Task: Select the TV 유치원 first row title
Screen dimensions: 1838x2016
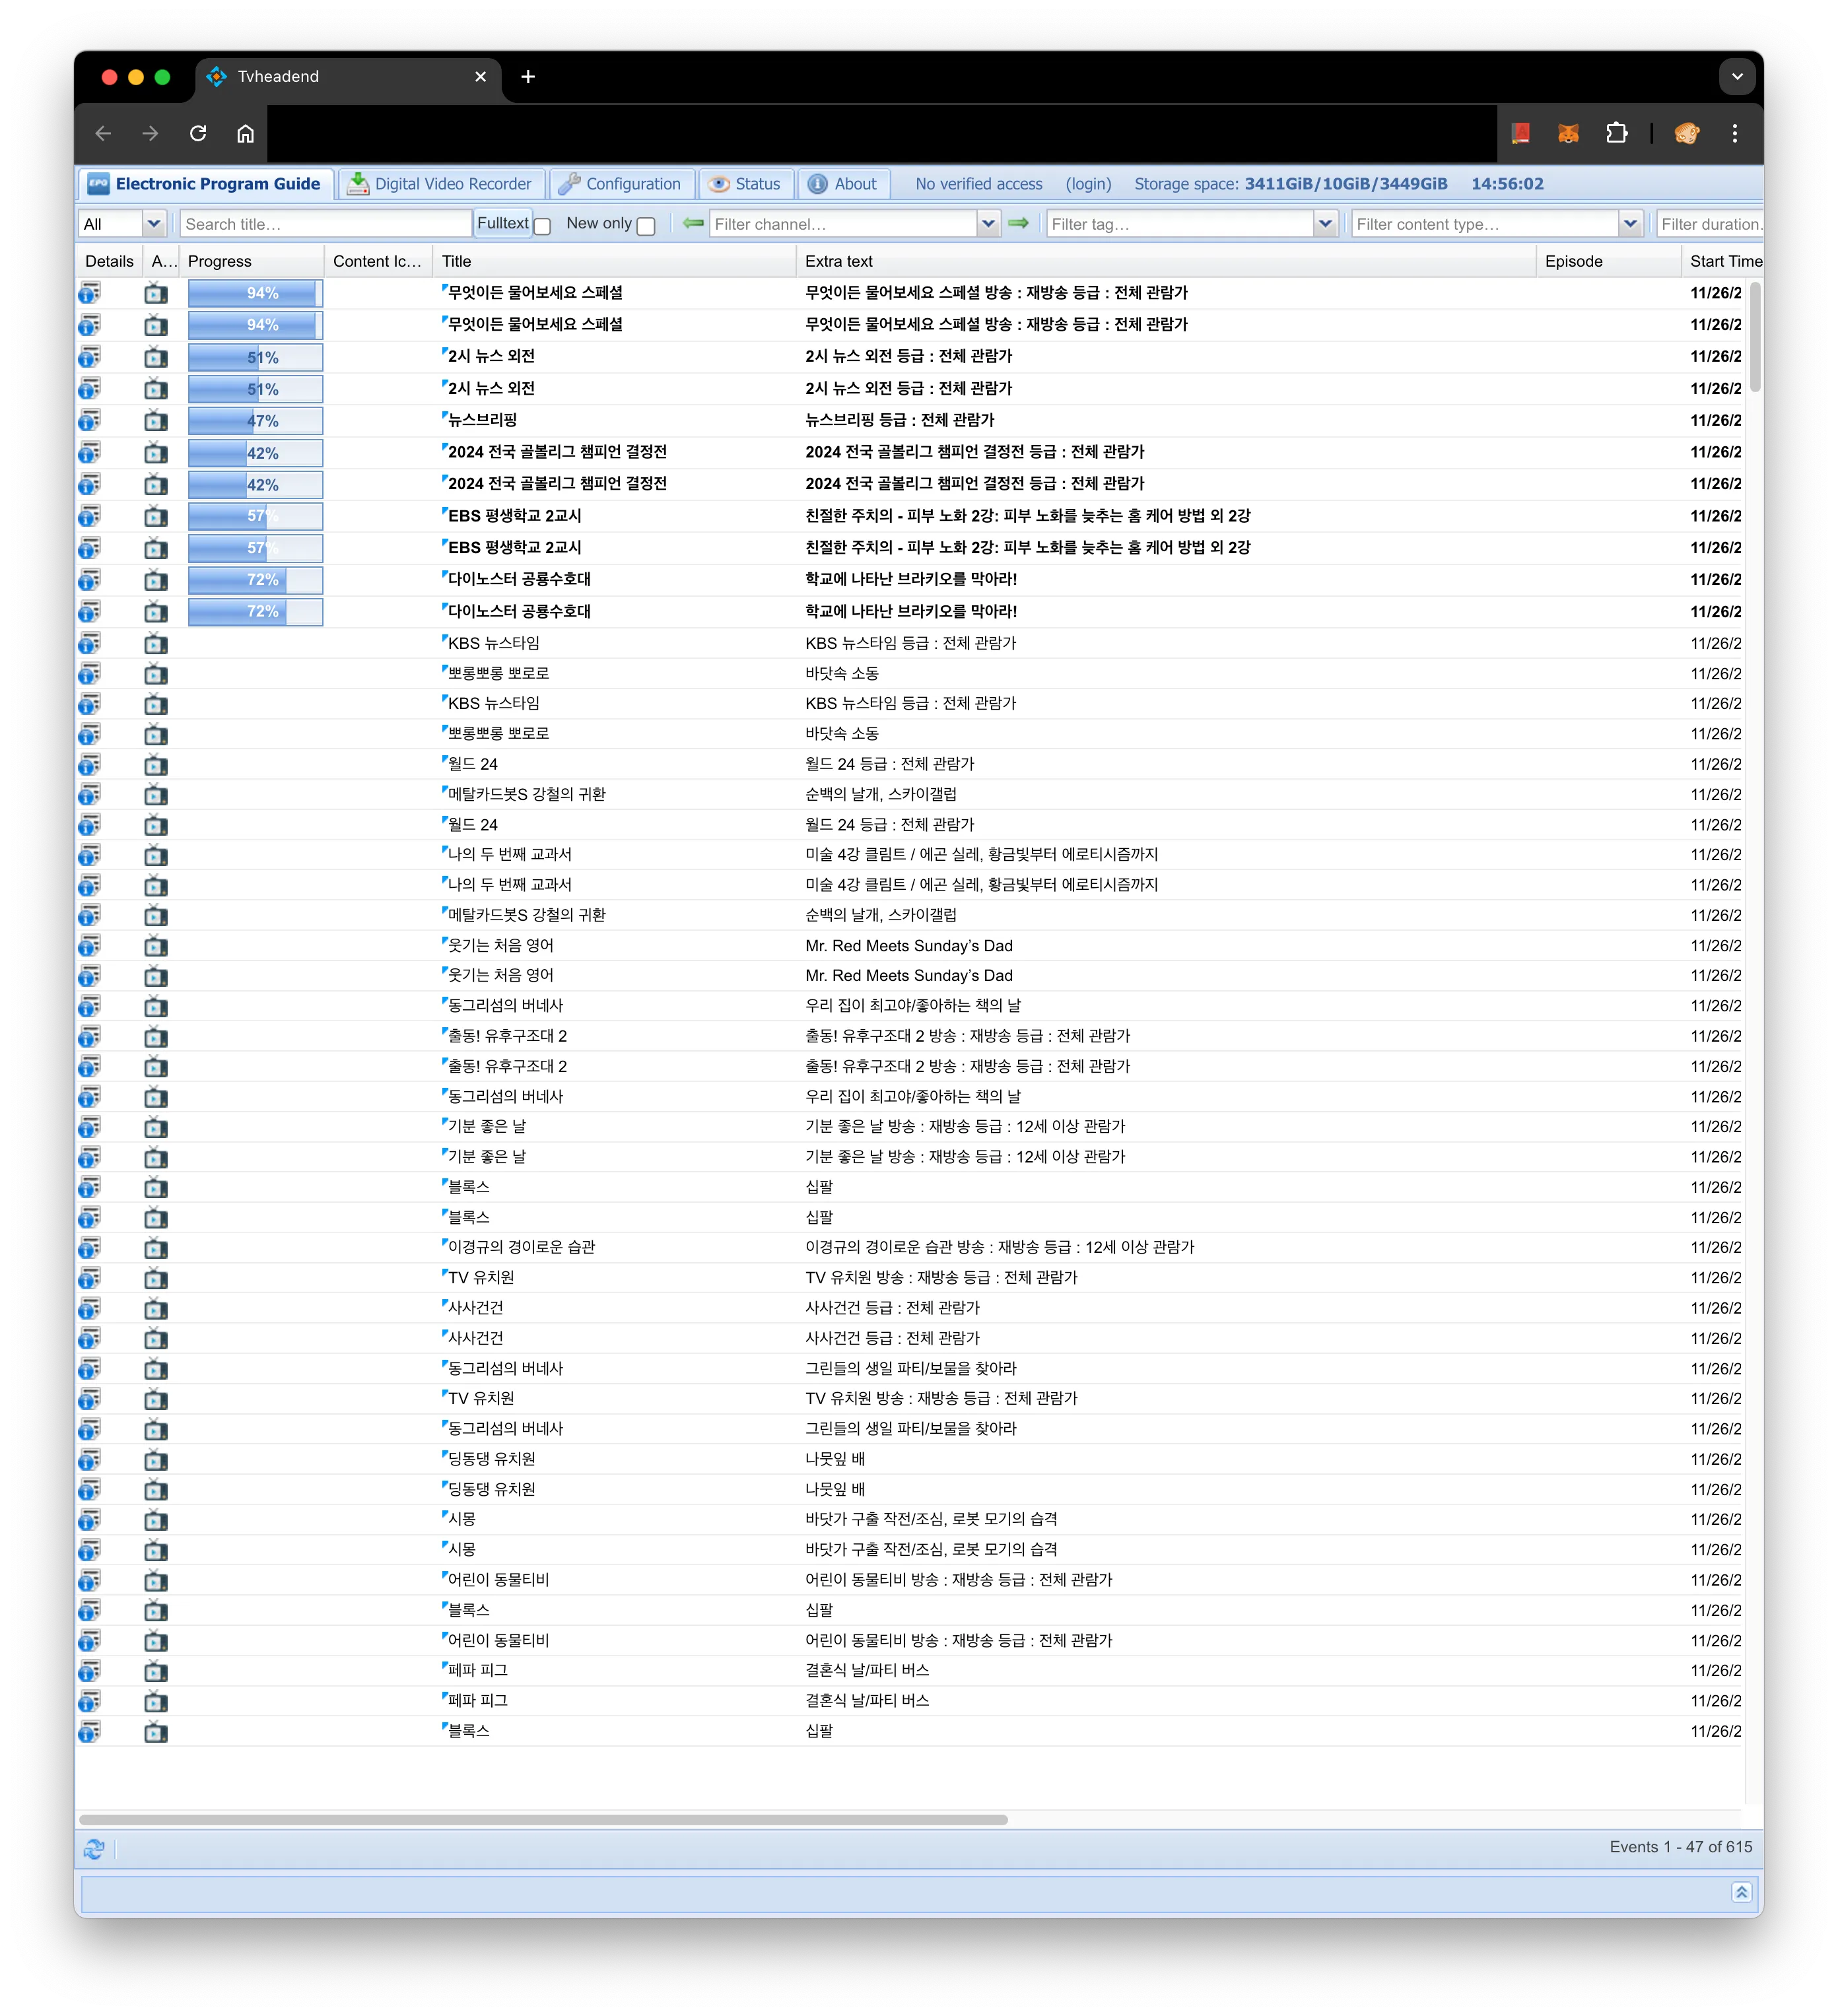Action: (x=481, y=1278)
